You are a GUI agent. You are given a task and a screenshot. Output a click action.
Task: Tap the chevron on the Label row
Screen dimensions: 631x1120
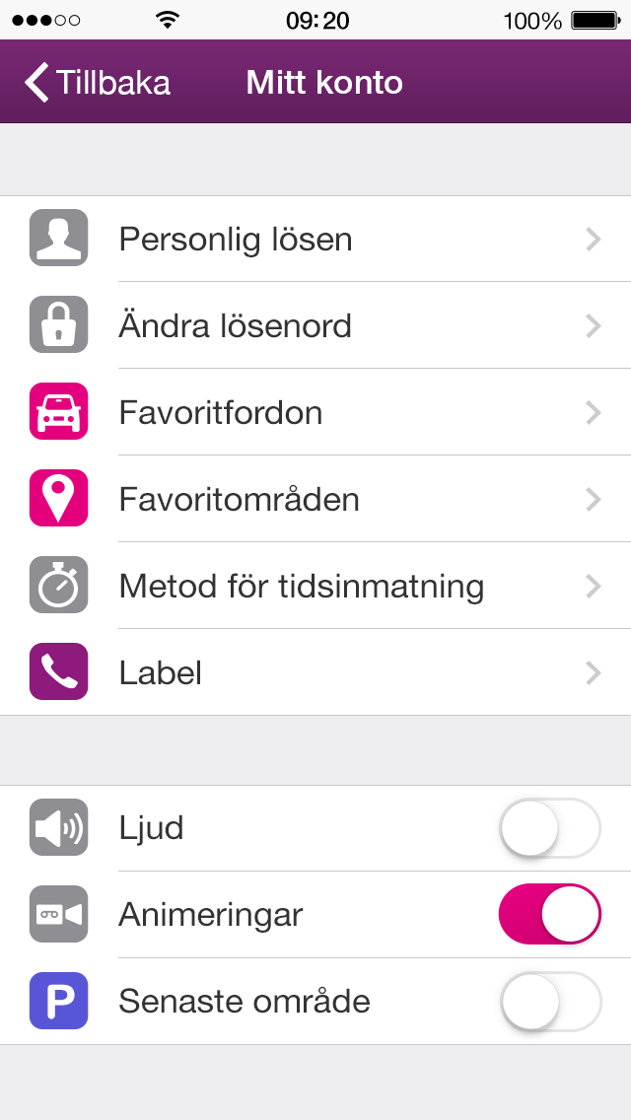tap(593, 672)
